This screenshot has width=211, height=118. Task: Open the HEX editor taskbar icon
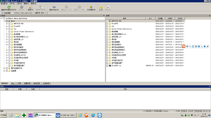pyautogui.click(x=31, y=115)
